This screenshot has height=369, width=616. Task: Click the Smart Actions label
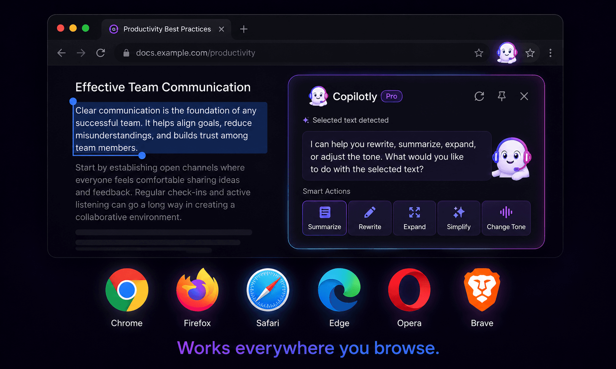pos(326,191)
